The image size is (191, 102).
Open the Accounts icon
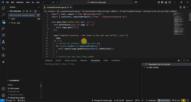point(3,88)
